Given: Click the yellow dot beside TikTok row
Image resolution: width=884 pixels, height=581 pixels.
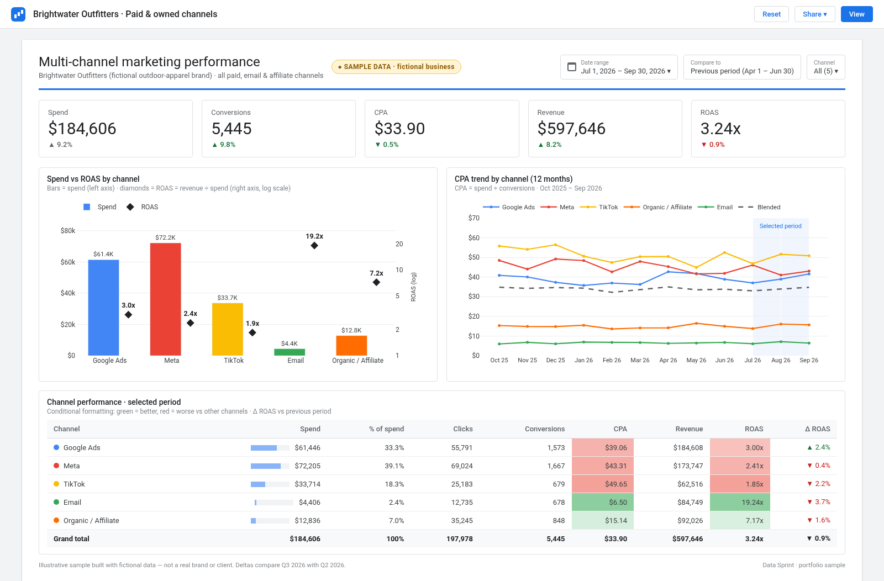Looking at the screenshot, I should click(x=56, y=484).
